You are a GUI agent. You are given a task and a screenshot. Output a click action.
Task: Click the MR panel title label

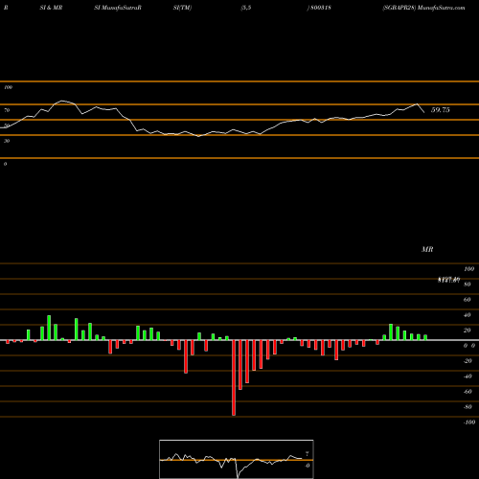[427, 249]
